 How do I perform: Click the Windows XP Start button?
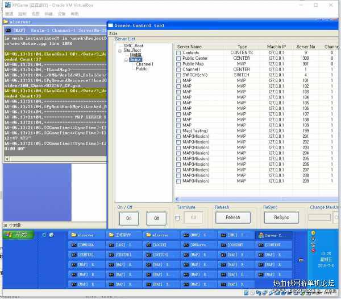(18, 235)
